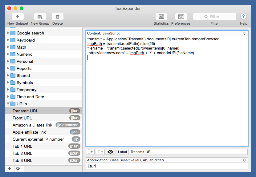Open the Statistics chart icon
Viewport: 256px width, 177px height.
(x=161, y=17)
